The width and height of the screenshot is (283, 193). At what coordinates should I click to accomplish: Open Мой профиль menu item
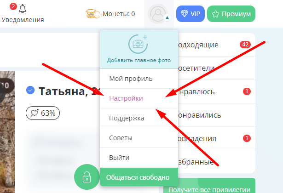coord(139,79)
